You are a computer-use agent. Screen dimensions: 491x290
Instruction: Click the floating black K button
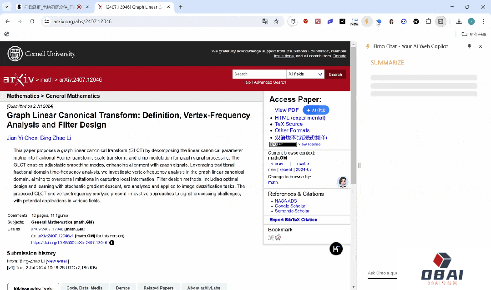(336, 249)
